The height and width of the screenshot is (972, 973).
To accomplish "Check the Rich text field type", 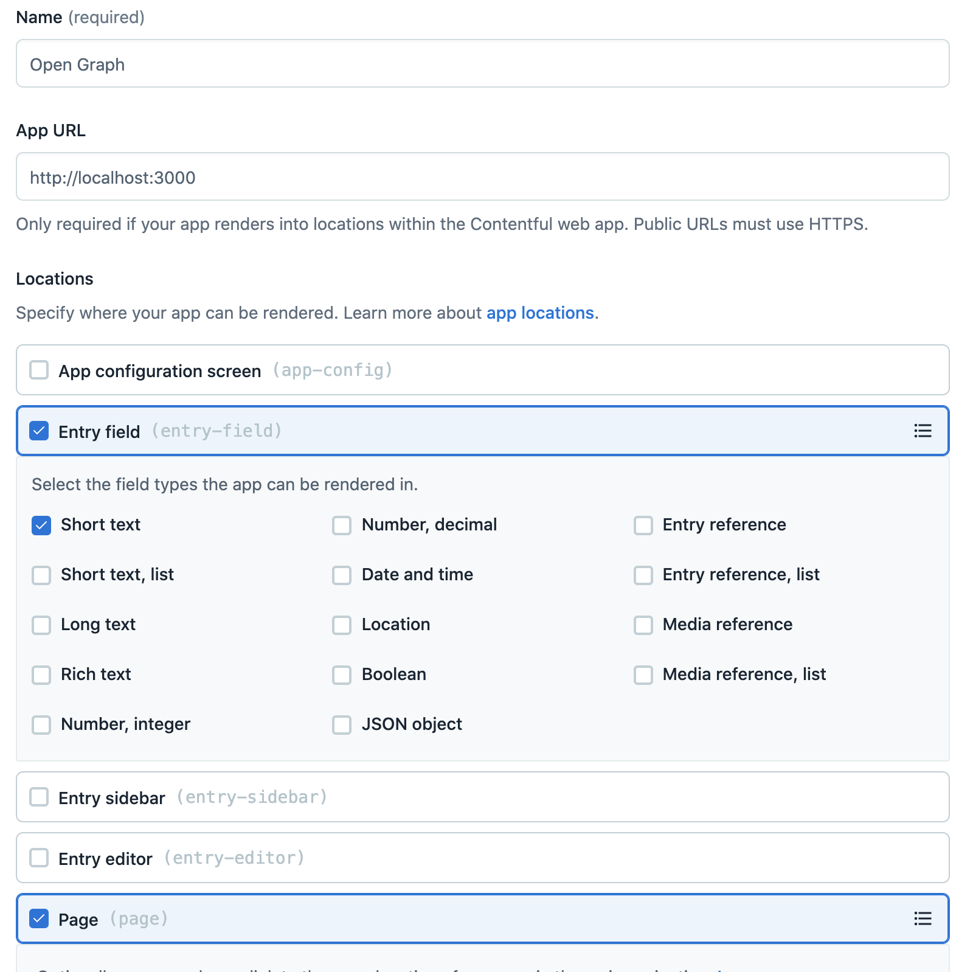I will pyautogui.click(x=41, y=675).
